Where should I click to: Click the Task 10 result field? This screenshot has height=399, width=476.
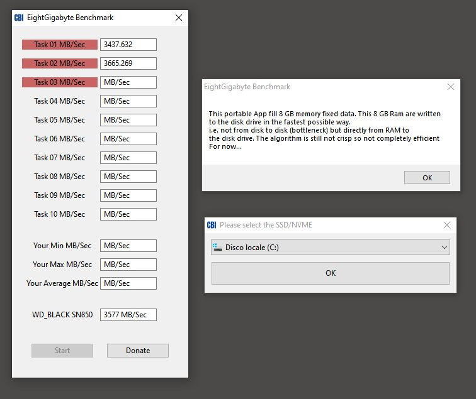[128, 214]
